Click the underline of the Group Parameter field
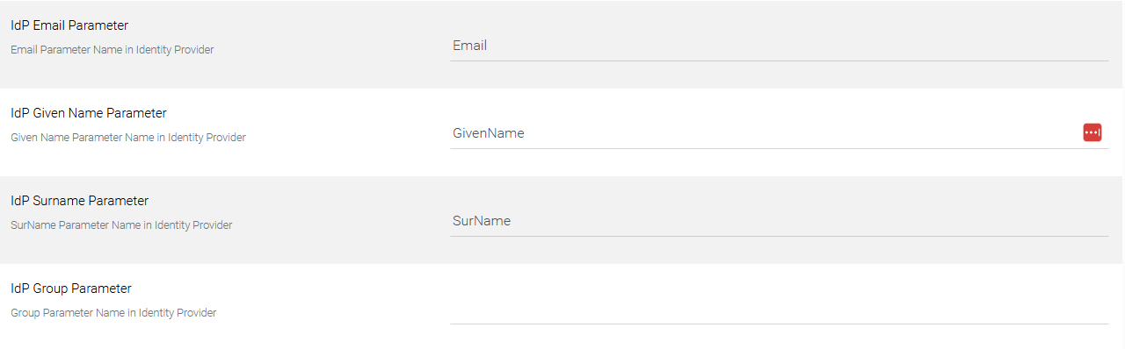Image resolution: width=1125 pixels, height=349 pixels. (x=780, y=324)
